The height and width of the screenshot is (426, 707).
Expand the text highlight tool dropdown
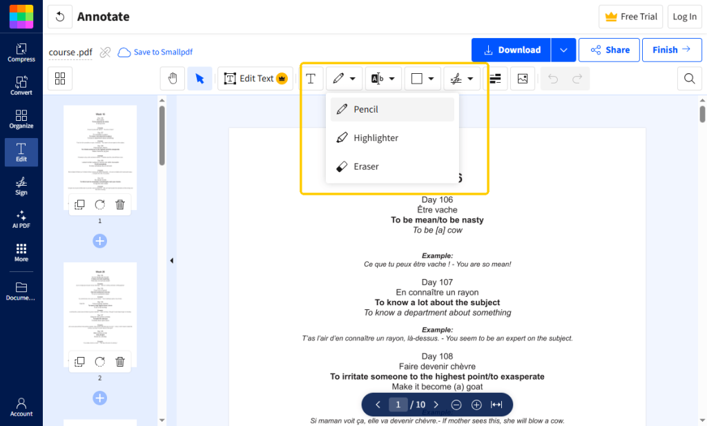tap(392, 79)
